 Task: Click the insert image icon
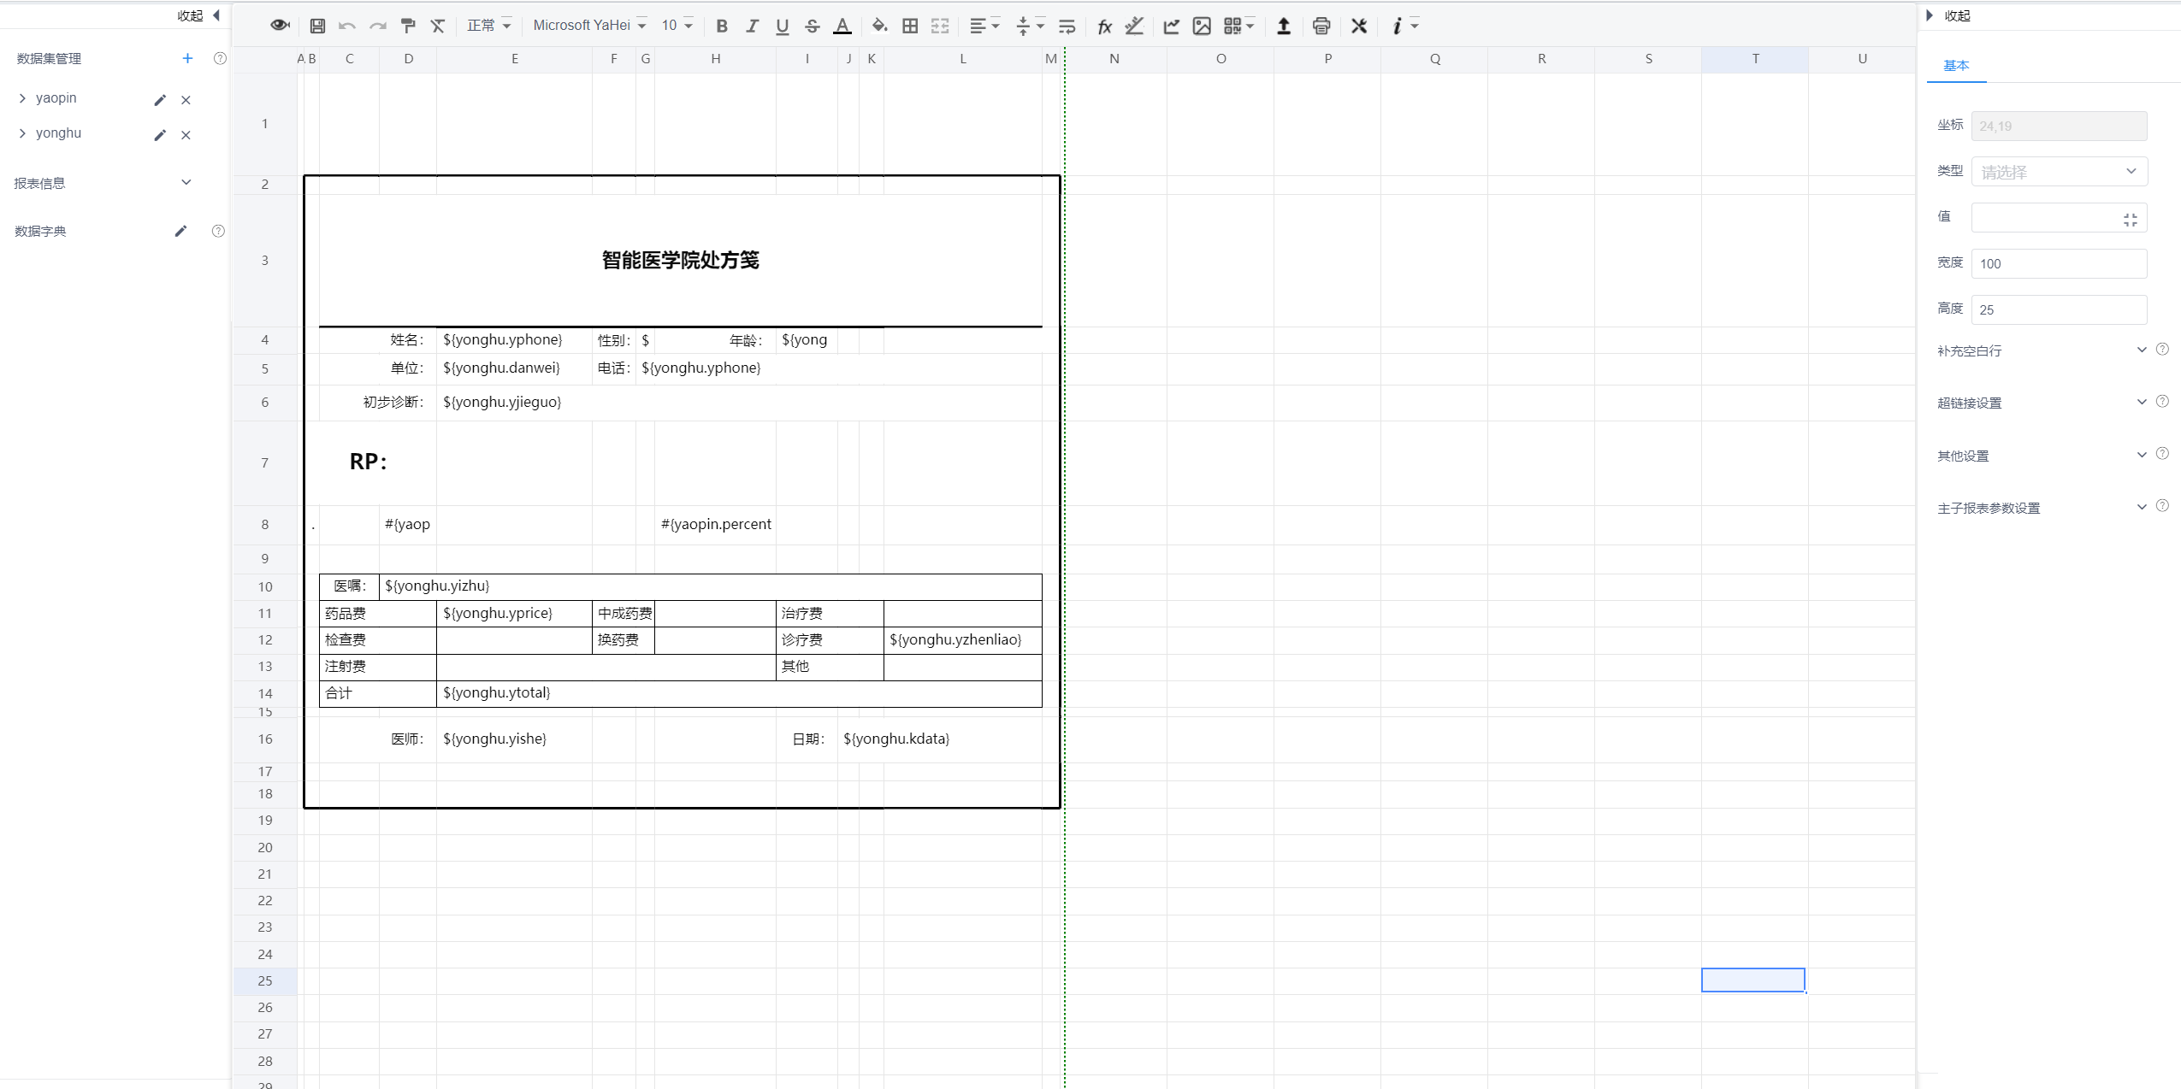point(1202,26)
